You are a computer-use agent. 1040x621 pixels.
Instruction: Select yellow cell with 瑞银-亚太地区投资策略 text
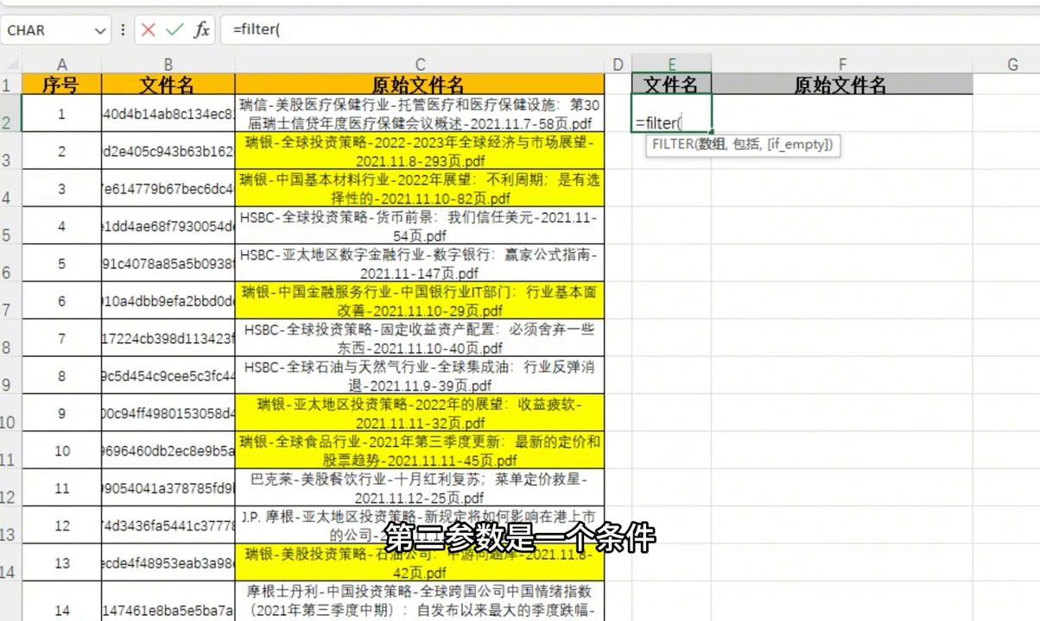tap(419, 413)
